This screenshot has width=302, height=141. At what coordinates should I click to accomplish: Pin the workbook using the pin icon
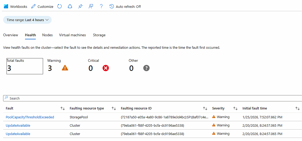[x=80, y=7]
